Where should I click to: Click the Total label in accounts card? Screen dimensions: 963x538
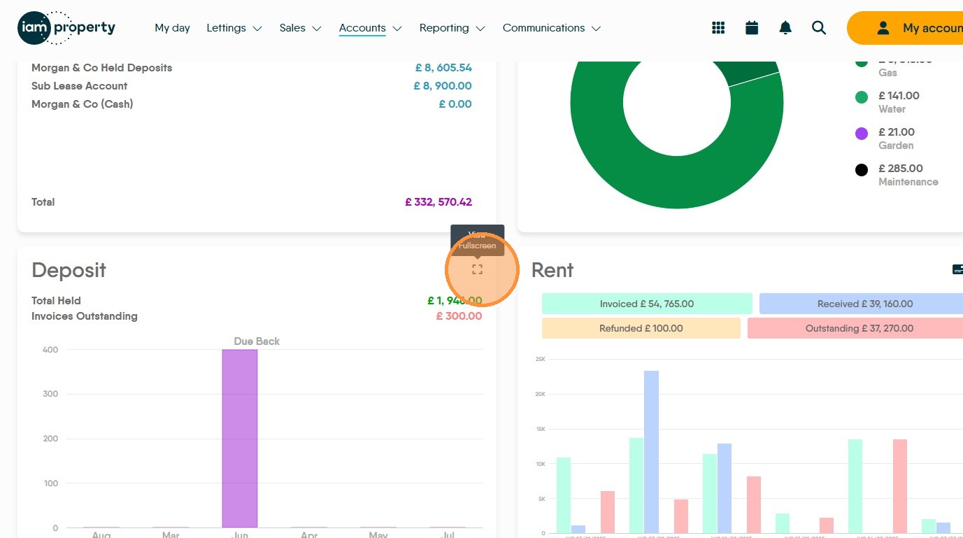[43, 202]
